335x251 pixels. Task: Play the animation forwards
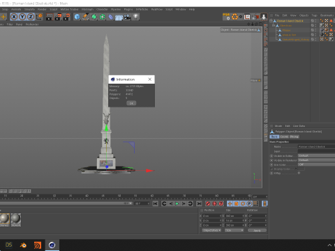177,204
